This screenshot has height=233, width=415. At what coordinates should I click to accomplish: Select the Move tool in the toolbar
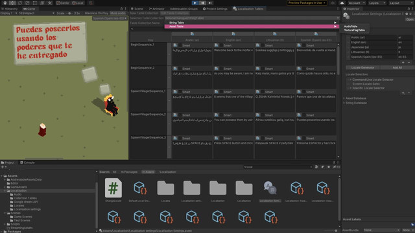click(x=12, y=3)
